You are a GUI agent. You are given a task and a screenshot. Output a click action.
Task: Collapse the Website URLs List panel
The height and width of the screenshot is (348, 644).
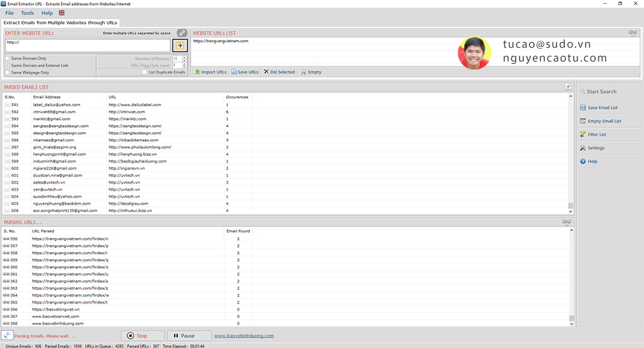pyautogui.click(x=632, y=33)
